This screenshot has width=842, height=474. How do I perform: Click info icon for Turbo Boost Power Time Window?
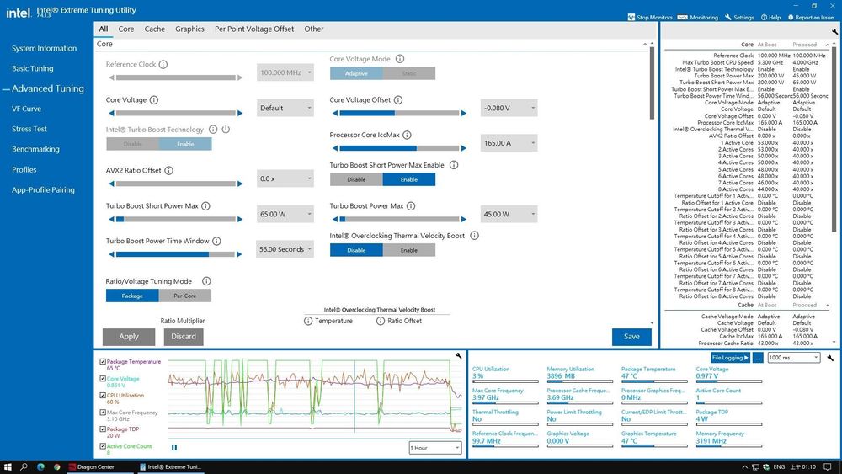click(x=216, y=242)
